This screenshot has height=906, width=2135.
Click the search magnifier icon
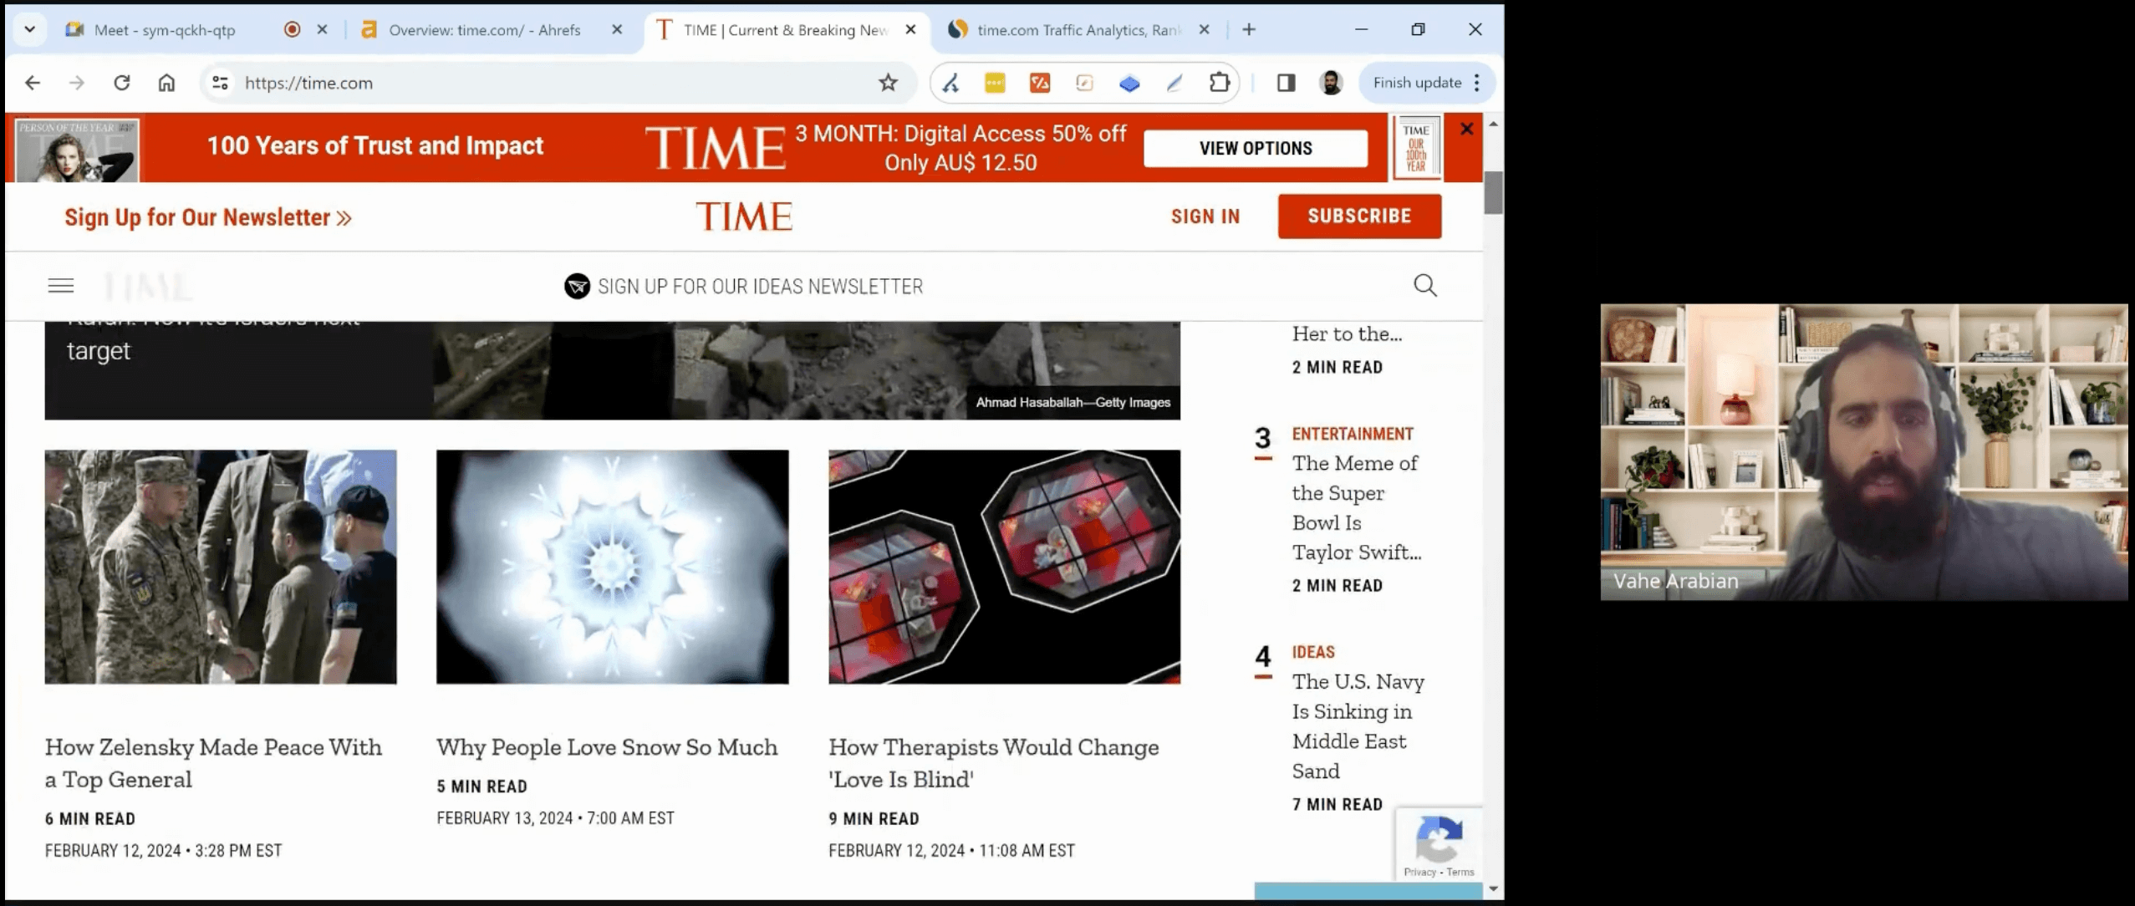pos(1425,286)
